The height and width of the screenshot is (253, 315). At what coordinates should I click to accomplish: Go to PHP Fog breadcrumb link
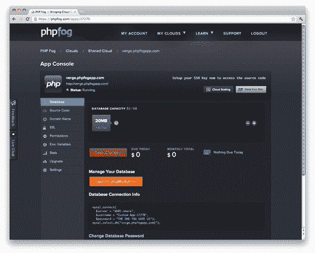point(48,51)
